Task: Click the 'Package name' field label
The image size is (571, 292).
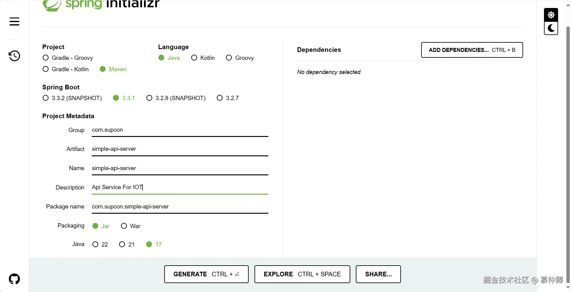Action: pos(65,206)
